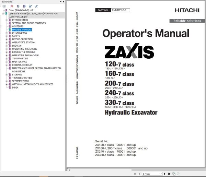
Task: Open SECTION AND GROUP CONTENTS bookmark
Action: [x=29, y=23]
